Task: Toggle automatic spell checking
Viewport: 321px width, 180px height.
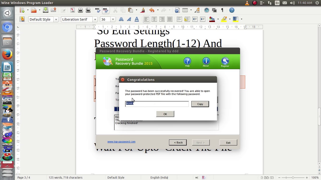Action: 105,10
